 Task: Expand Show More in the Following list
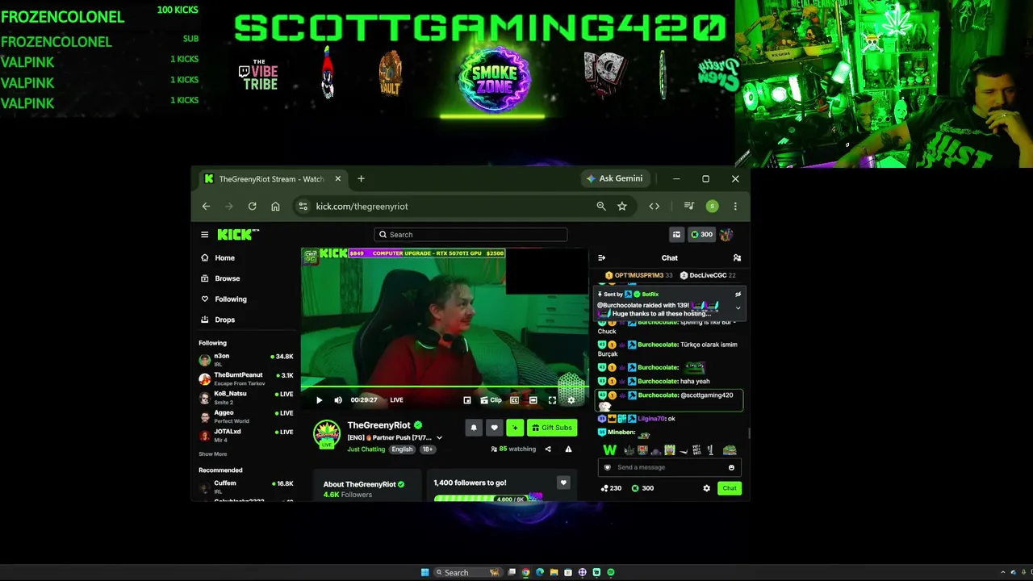pyautogui.click(x=213, y=454)
